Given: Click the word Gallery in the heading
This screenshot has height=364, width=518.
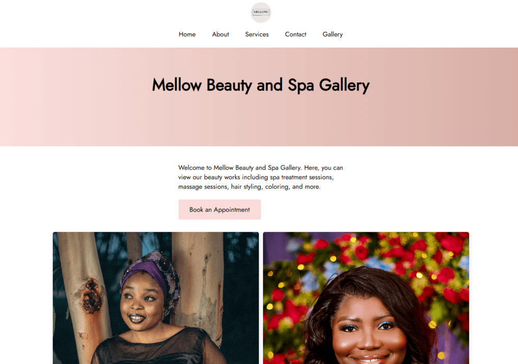Looking at the screenshot, I should pos(344,85).
